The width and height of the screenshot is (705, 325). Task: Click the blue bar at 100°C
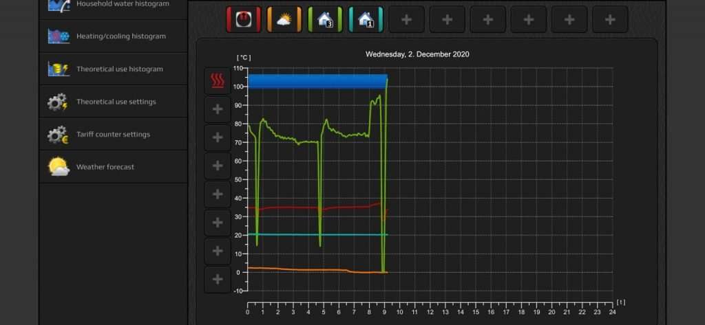click(317, 81)
